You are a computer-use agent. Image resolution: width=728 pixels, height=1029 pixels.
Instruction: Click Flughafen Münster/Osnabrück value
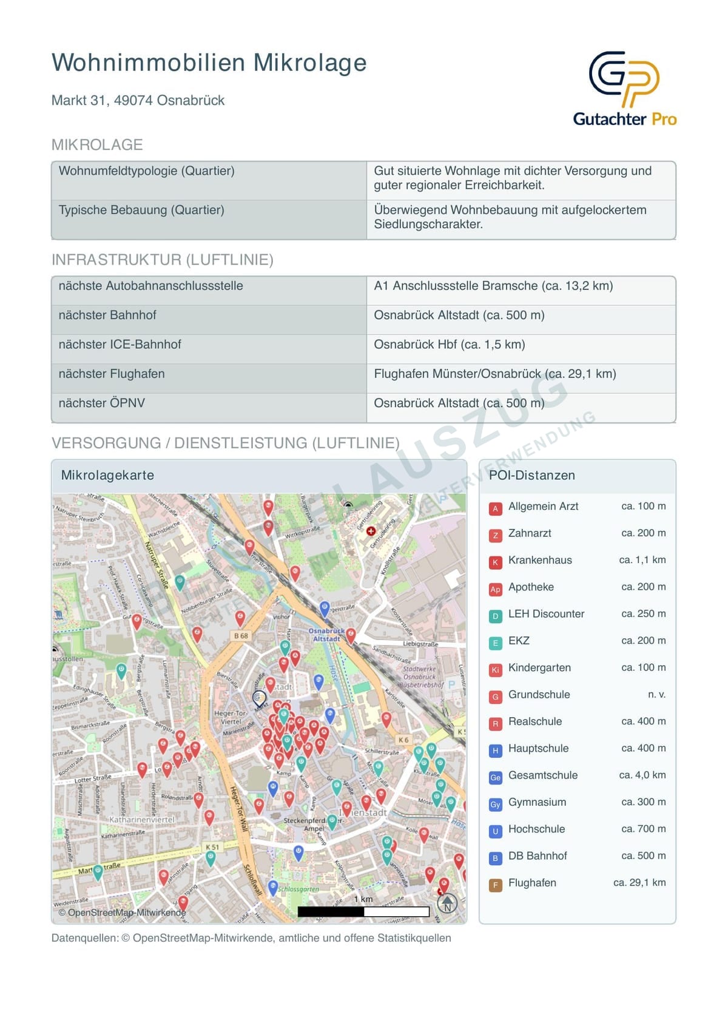pyautogui.click(x=495, y=374)
